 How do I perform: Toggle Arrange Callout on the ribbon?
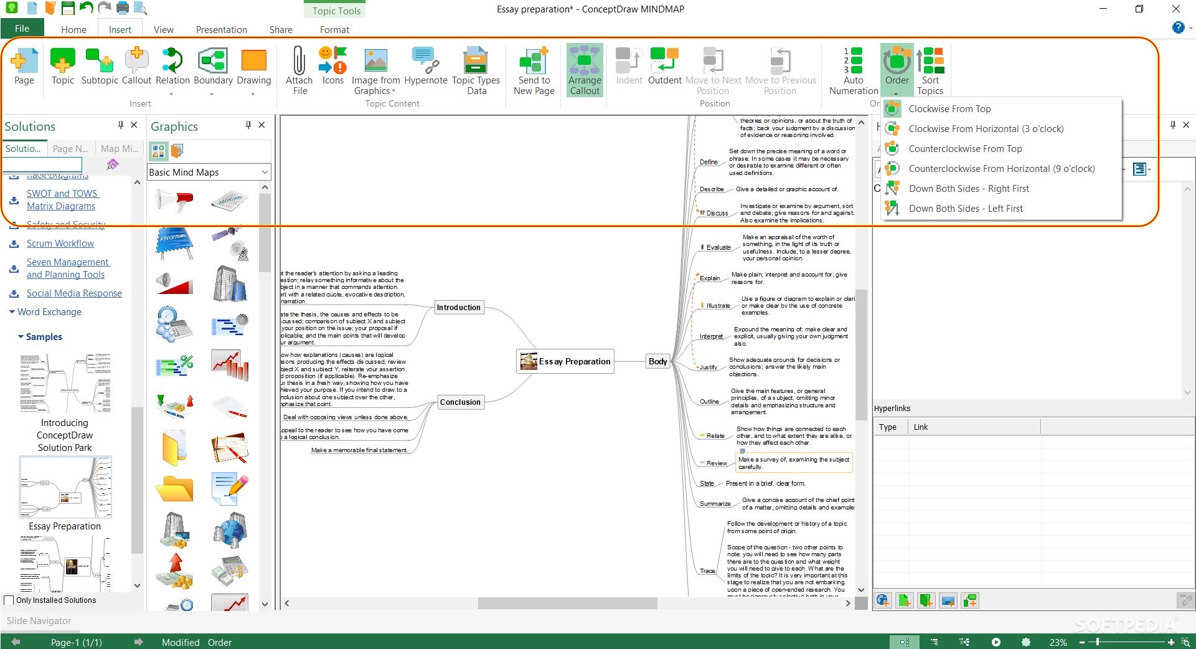tap(585, 70)
